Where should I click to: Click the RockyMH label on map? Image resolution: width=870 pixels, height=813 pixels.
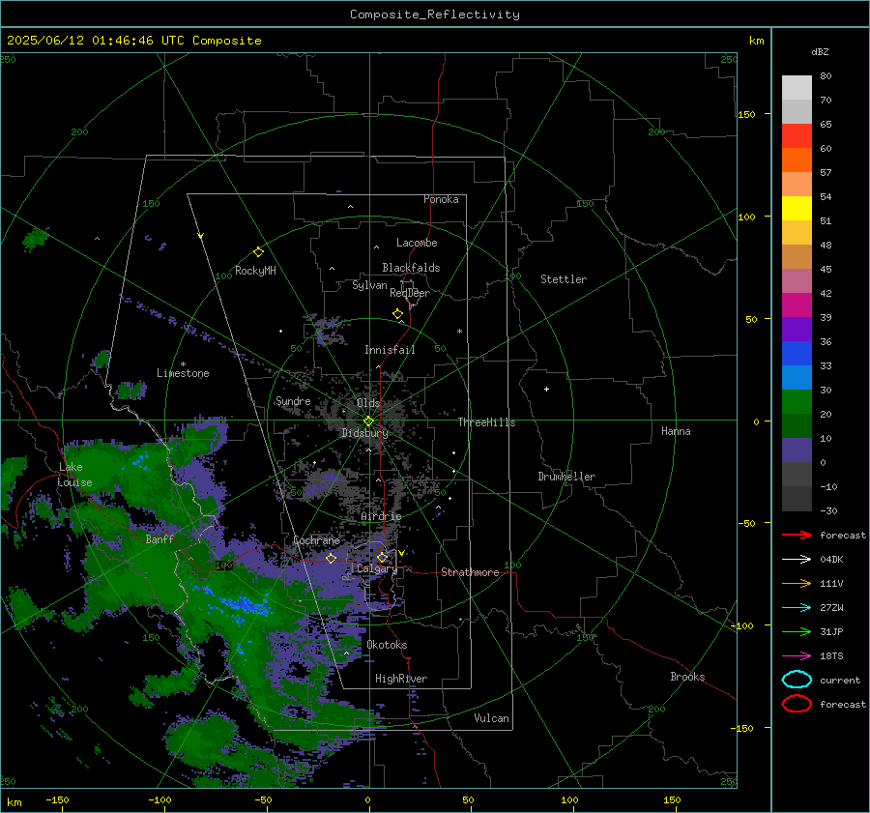255,271
